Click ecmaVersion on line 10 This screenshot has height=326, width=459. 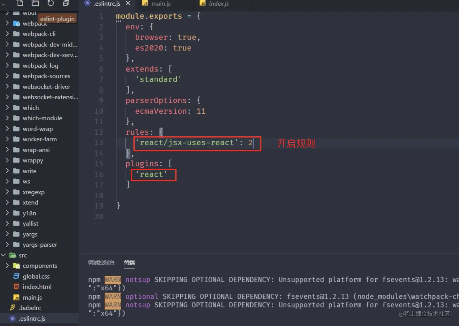tap(161, 111)
